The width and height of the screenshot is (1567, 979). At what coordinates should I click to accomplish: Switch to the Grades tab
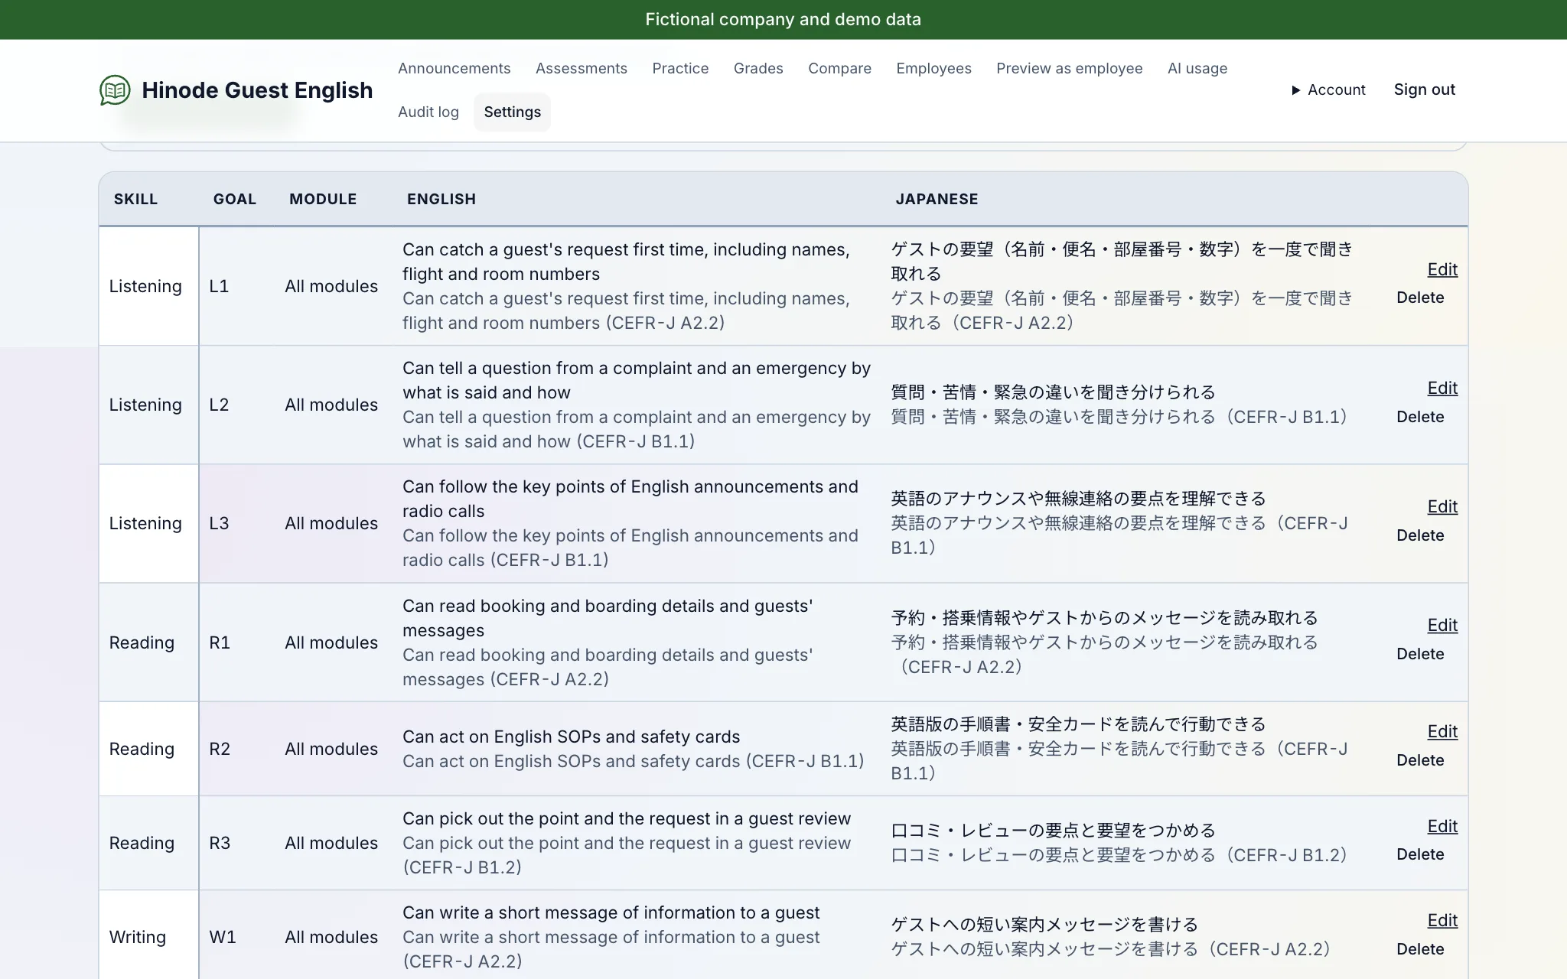click(758, 68)
